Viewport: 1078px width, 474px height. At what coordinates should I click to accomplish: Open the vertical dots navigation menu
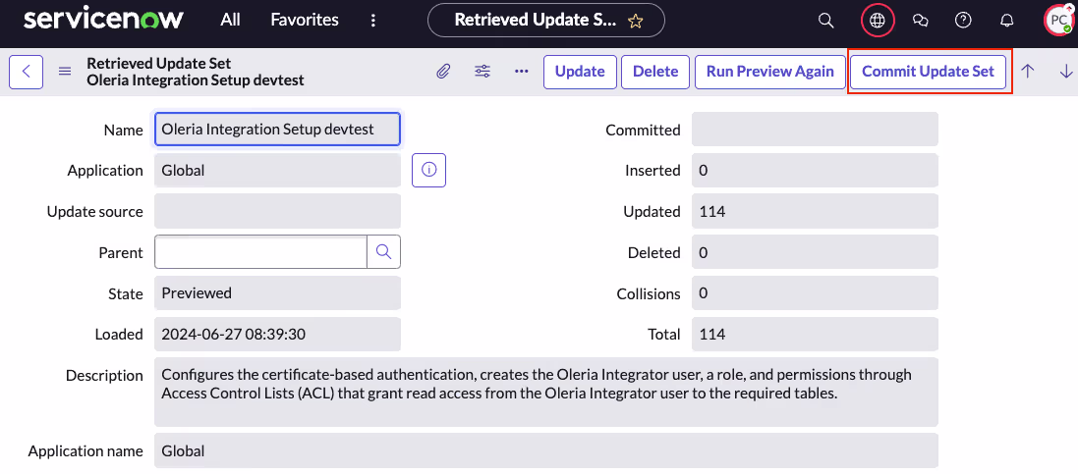point(373,21)
